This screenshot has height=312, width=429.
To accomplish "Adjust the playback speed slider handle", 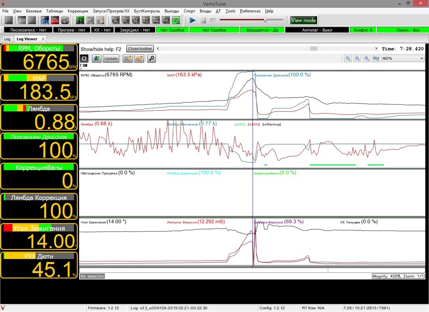I will [x=265, y=20].
